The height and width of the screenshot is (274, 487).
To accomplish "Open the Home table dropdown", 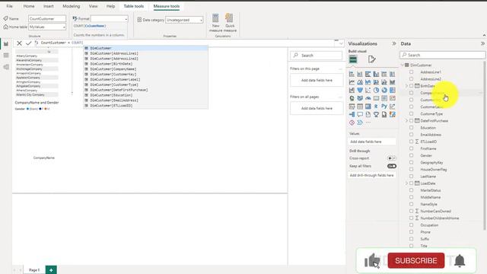I will [47, 27].
